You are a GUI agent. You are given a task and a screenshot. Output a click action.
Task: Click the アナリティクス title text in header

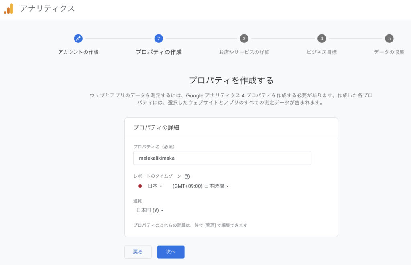point(47,9)
